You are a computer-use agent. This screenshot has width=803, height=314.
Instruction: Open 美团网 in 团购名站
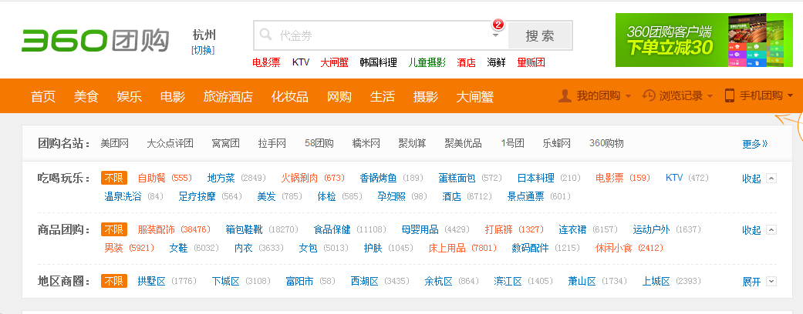pos(115,143)
